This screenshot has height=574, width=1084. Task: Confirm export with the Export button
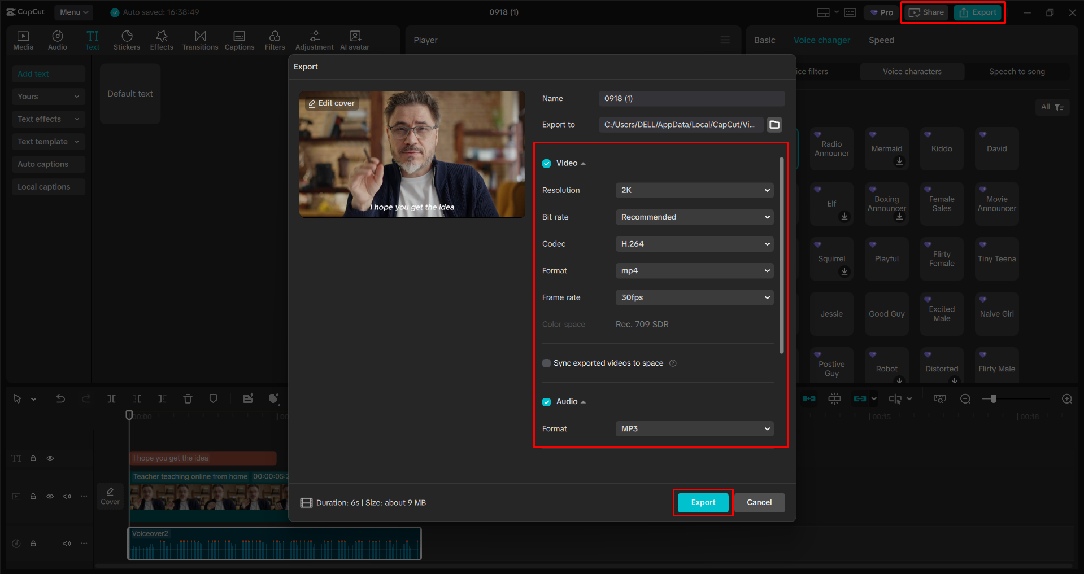702,502
